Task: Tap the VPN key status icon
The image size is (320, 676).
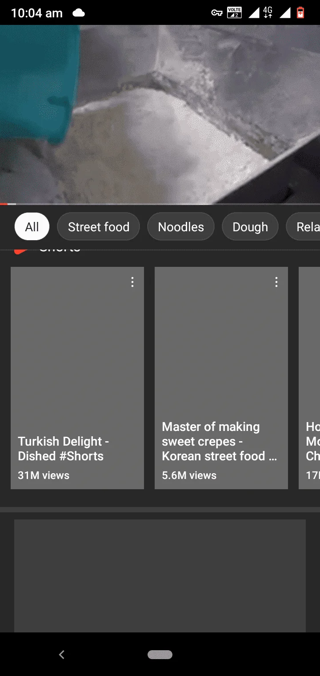Action: (216, 13)
